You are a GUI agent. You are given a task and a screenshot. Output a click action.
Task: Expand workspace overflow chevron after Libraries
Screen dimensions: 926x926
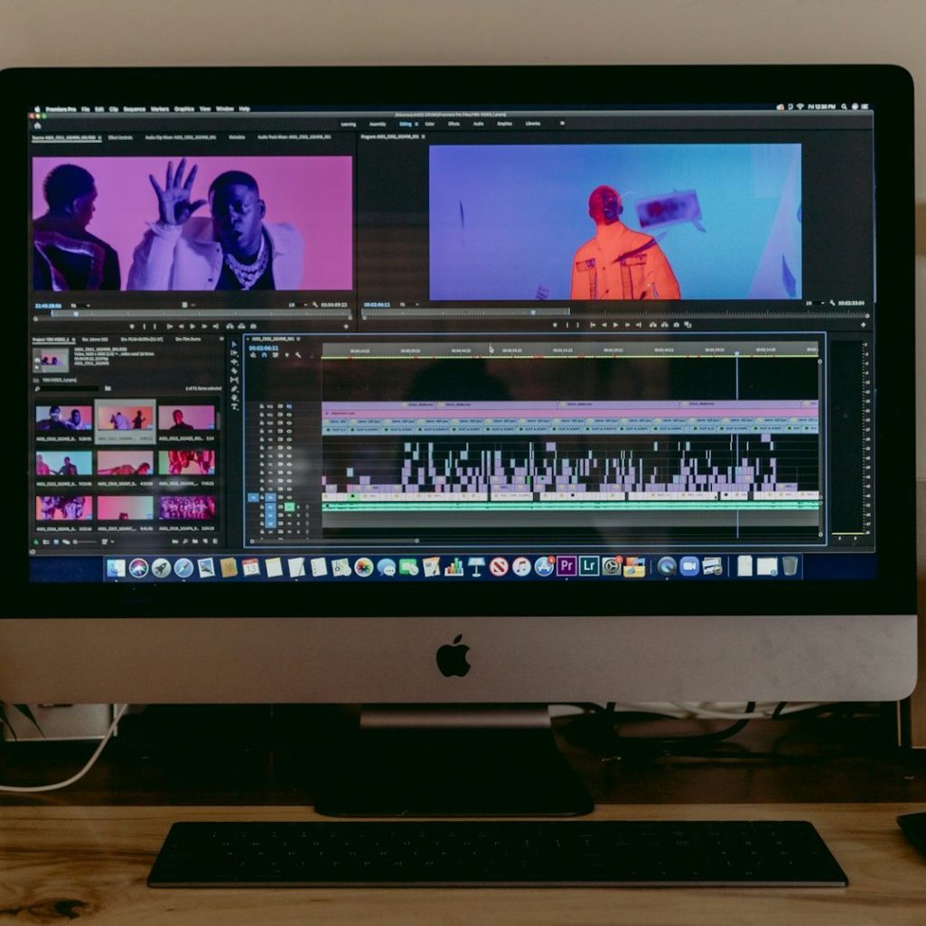point(562,124)
